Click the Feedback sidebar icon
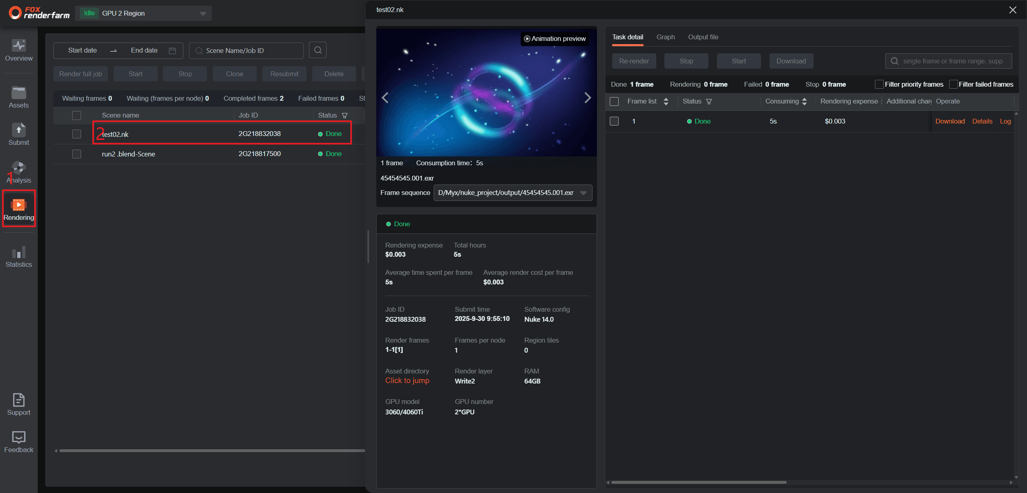The image size is (1027, 493). tap(18, 437)
